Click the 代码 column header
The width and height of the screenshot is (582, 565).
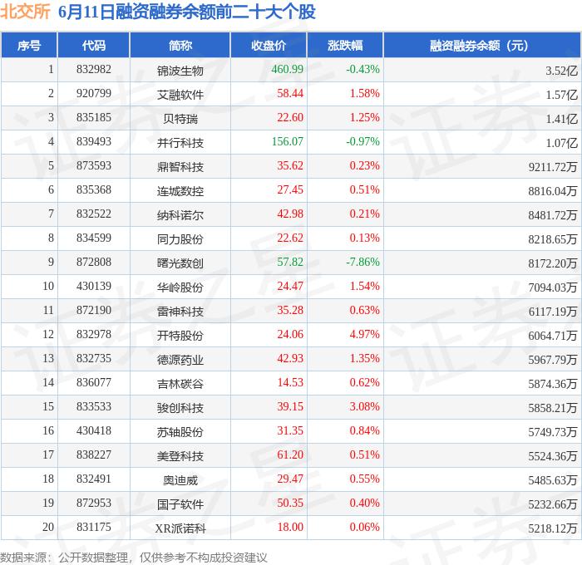[x=93, y=45]
